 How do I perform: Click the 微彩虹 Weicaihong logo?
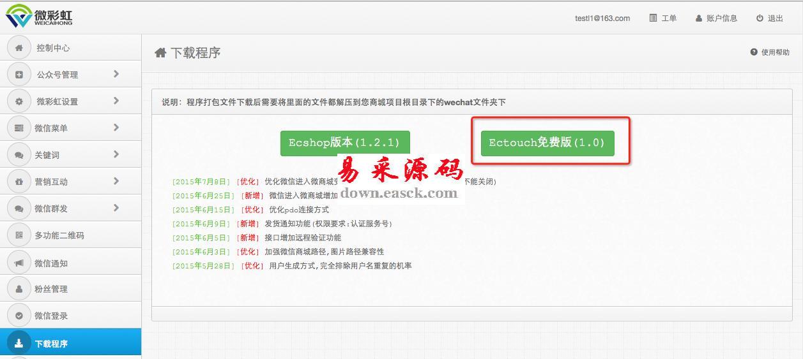tap(40, 16)
